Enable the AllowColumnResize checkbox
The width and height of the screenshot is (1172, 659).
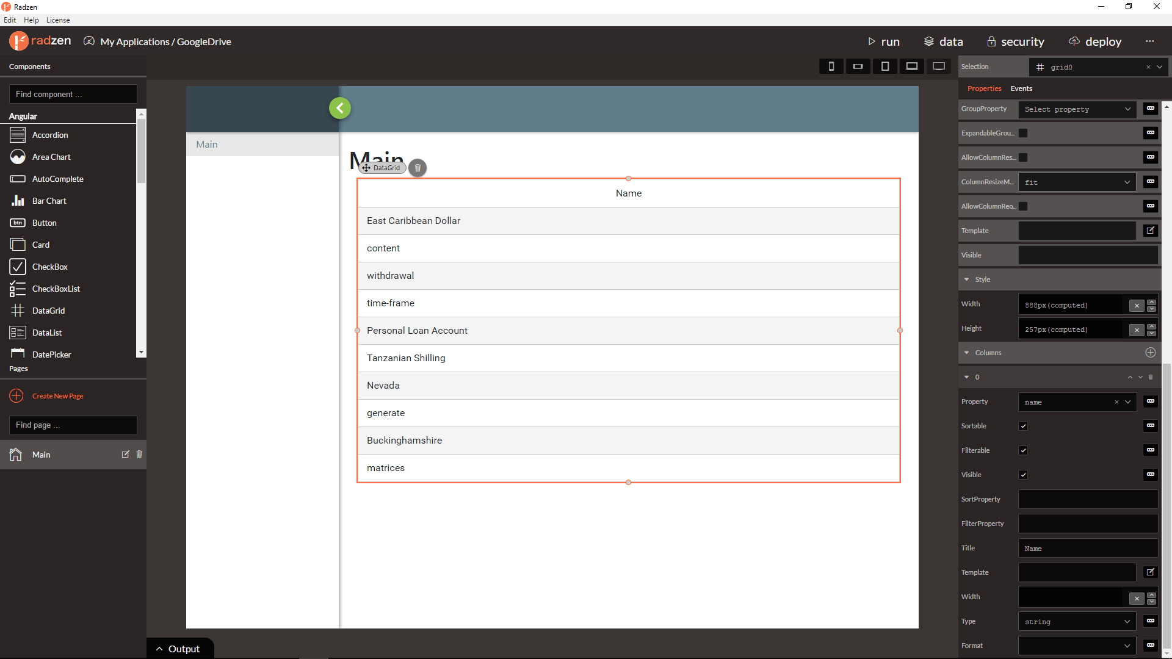click(1023, 157)
